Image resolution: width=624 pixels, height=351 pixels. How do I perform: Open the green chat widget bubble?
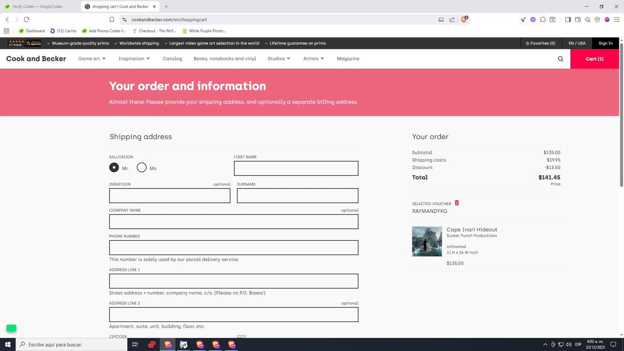pos(11,328)
